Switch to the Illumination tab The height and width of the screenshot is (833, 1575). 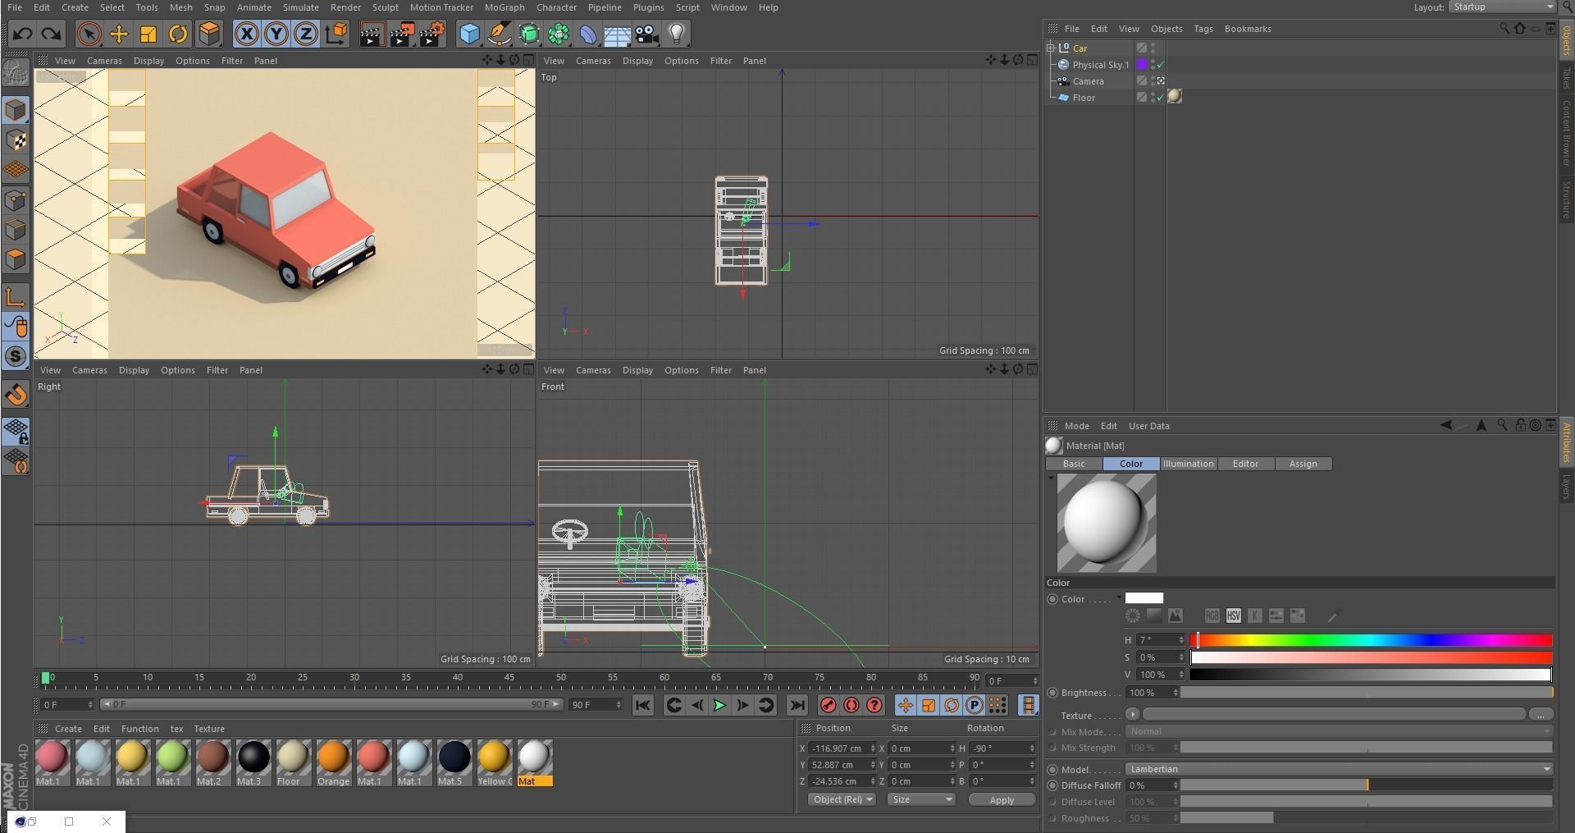pos(1188,465)
